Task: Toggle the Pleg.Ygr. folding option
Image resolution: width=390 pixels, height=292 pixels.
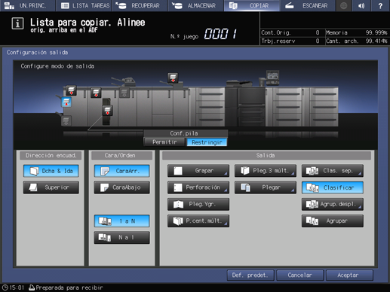Action: 198,204
